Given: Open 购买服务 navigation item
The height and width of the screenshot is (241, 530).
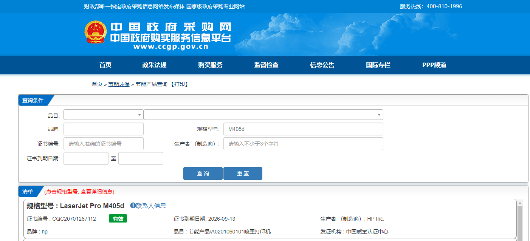Looking at the screenshot, I should coord(210,65).
